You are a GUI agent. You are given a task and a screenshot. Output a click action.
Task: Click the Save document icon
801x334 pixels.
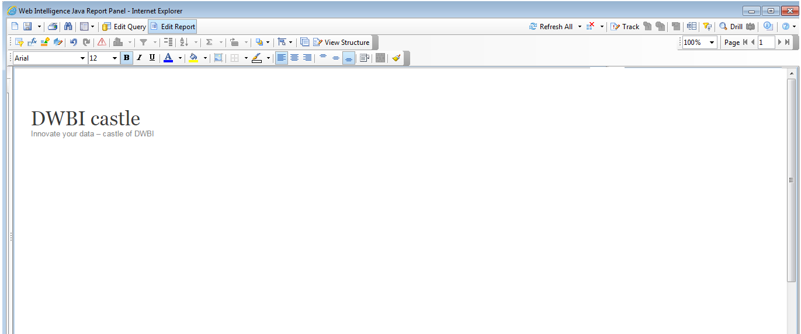click(x=27, y=27)
